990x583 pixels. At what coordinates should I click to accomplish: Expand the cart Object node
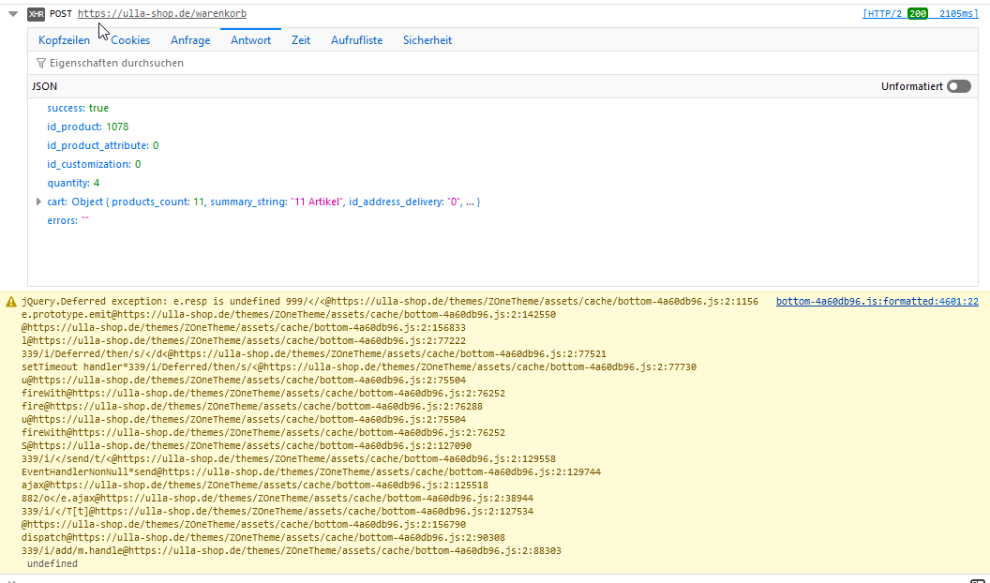coord(38,202)
